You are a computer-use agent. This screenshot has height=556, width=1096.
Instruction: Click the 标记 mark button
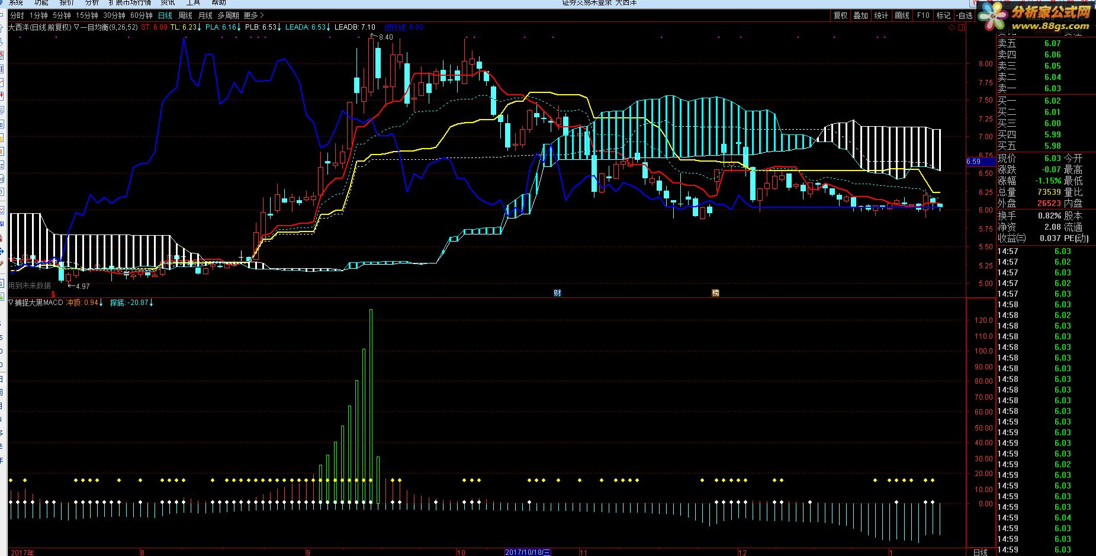point(943,15)
